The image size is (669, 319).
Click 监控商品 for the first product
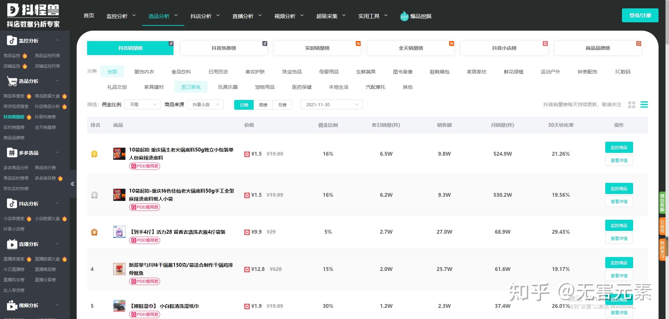click(619, 147)
